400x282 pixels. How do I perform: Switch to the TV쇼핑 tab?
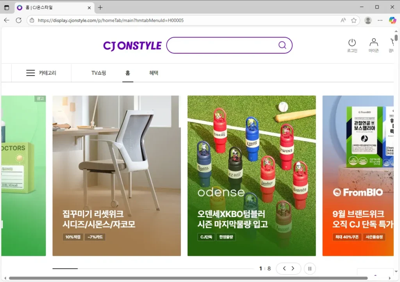pos(99,73)
